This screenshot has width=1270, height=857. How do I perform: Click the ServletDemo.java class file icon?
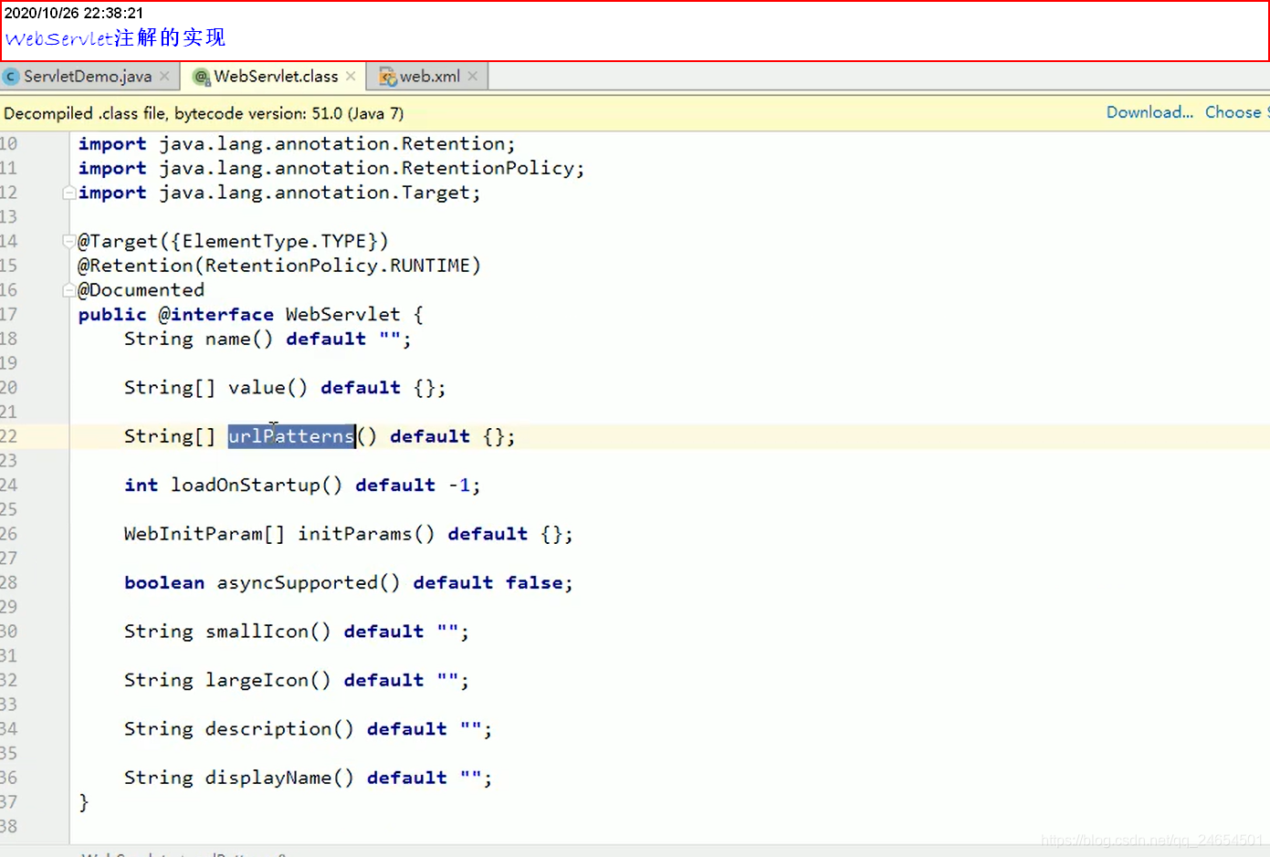coord(11,77)
